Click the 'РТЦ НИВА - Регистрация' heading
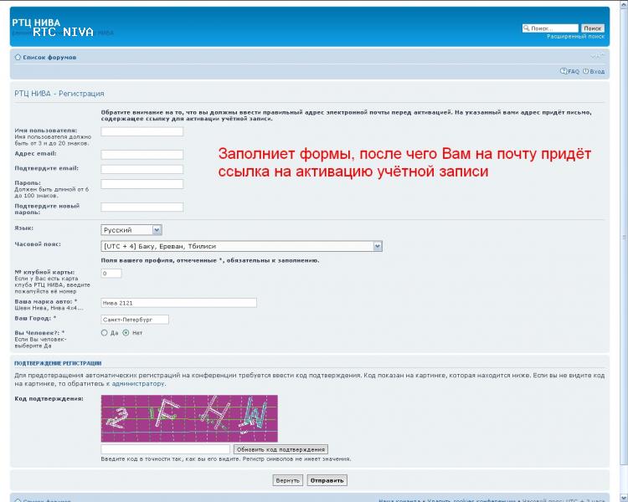 [59, 94]
